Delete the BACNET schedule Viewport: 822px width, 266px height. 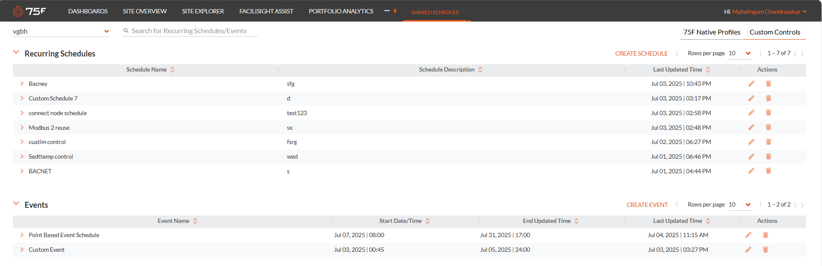pyautogui.click(x=768, y=171)
